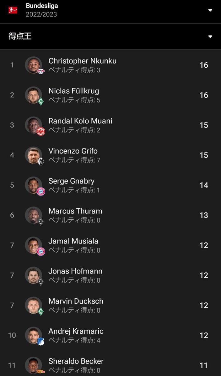Image resolution: width=221 pixels, height=376 pixels.
Task: Select the 得点王 stat type label
Action: click(20, 36)
